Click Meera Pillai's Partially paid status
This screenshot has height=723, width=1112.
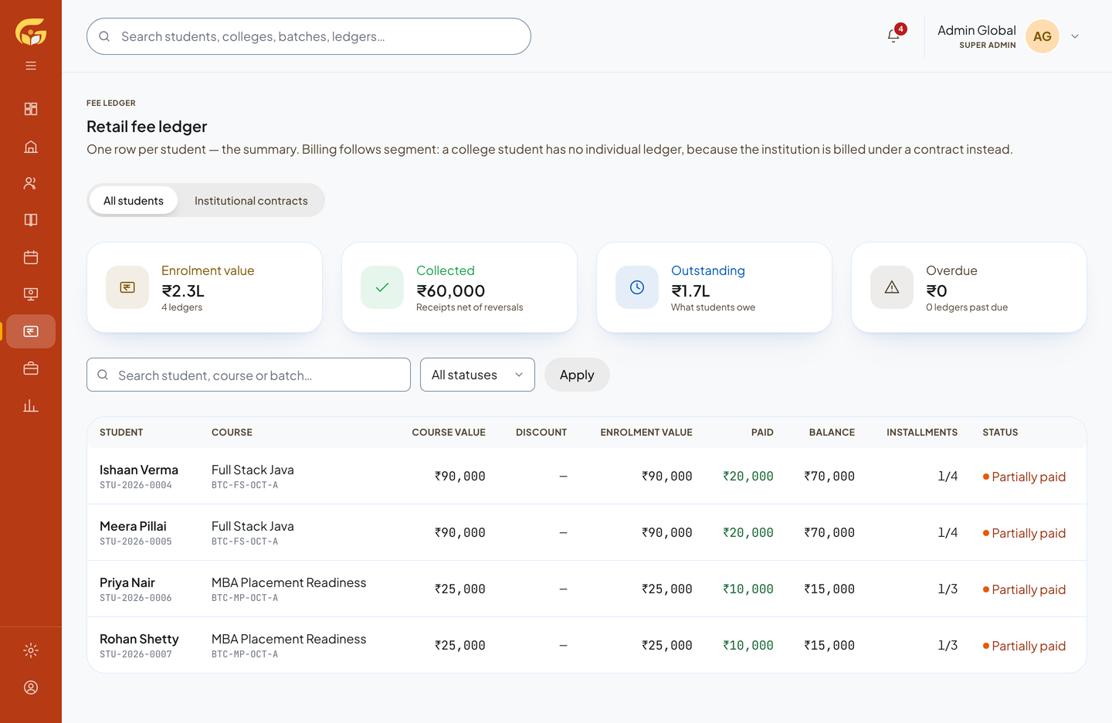(x=1024, y=533)
